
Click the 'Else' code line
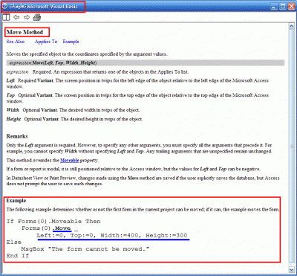pyautogui.click(x=14, y=242)
